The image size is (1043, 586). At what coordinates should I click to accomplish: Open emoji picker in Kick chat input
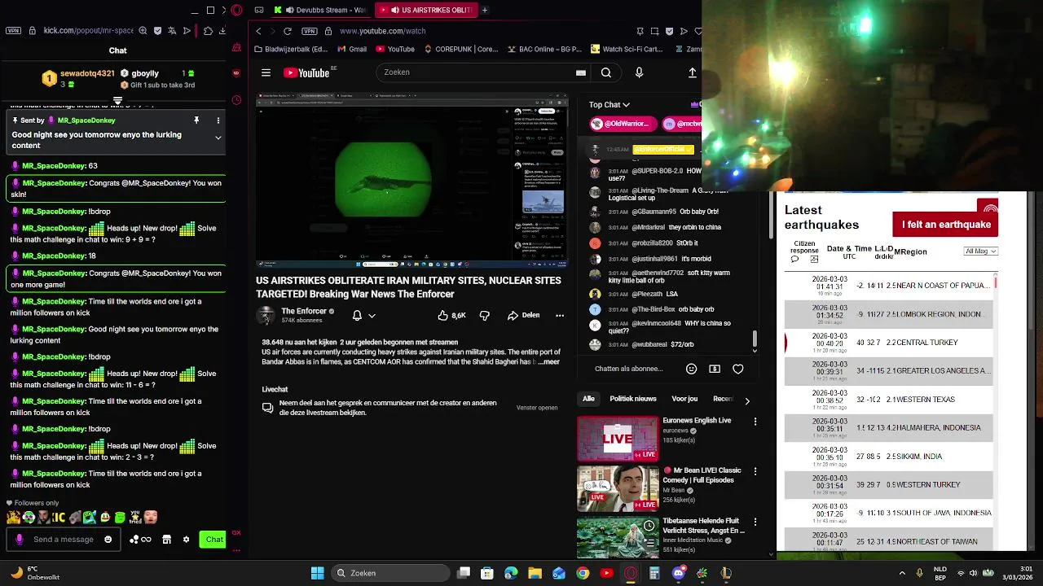108,539
